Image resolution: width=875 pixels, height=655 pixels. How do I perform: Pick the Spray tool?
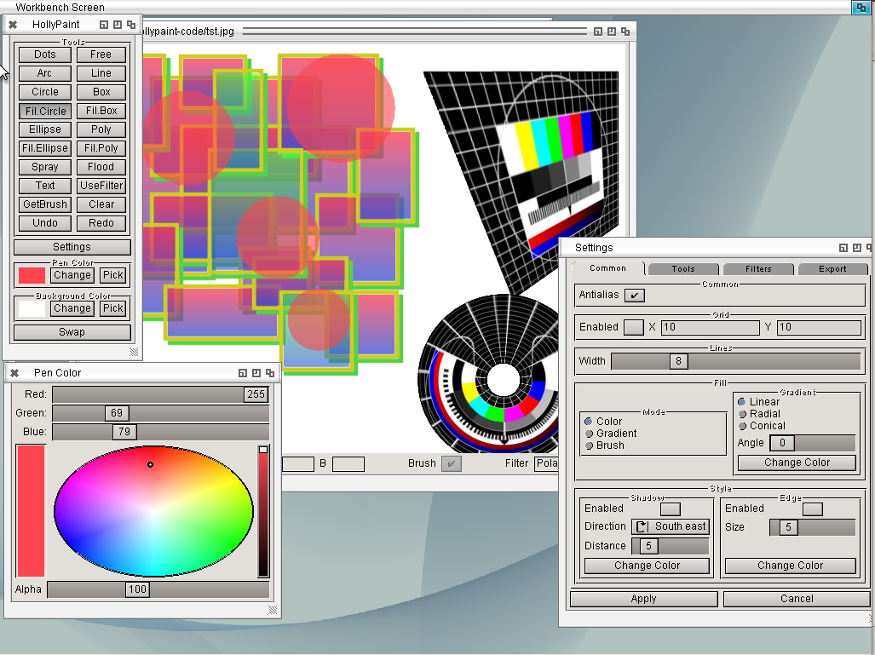[45, 167]
